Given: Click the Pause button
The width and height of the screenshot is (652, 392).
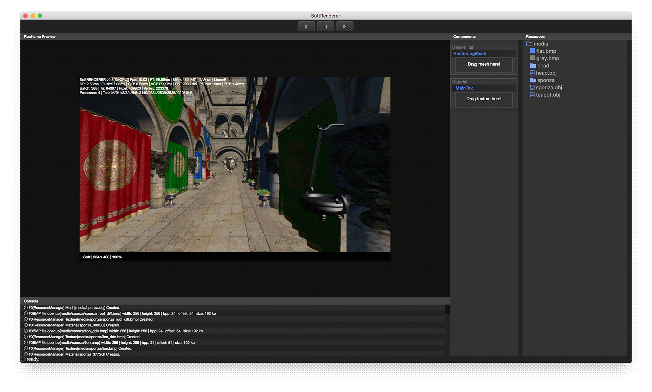Looking at the screenshot, I should click(x=325, y=27).
